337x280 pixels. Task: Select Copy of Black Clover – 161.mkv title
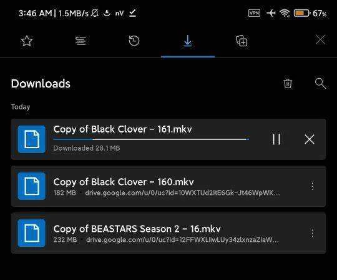(x=123, y=129)
